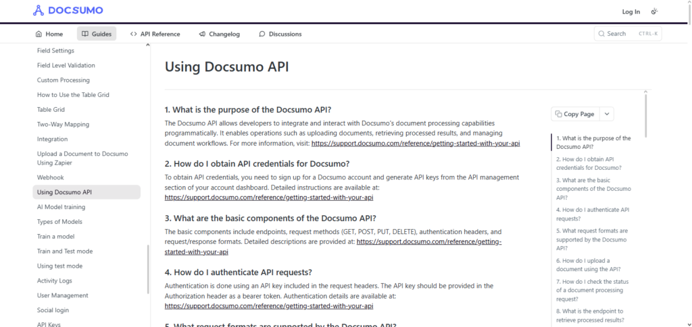Click the copy icon in Copy Page

click(x=559, y=114)
